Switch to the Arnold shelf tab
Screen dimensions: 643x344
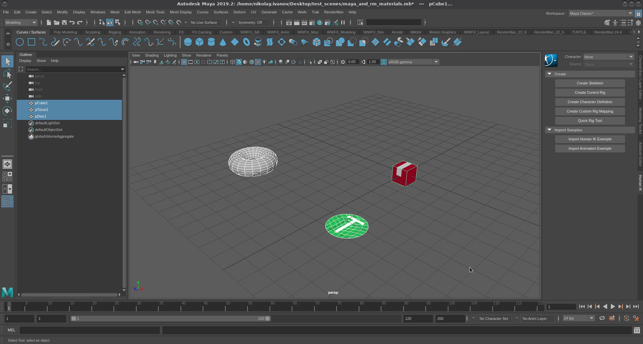point(397,32)
